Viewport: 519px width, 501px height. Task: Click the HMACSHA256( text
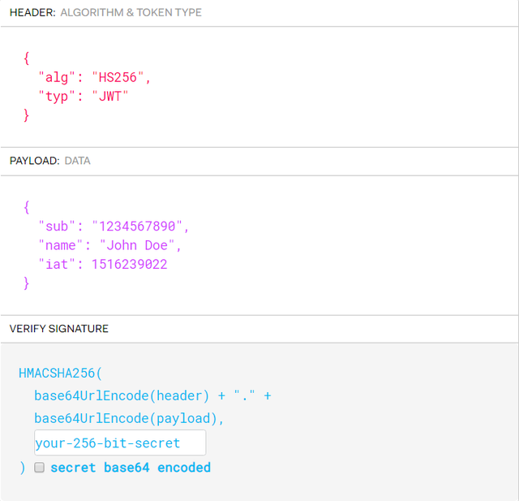click(61, 374)
